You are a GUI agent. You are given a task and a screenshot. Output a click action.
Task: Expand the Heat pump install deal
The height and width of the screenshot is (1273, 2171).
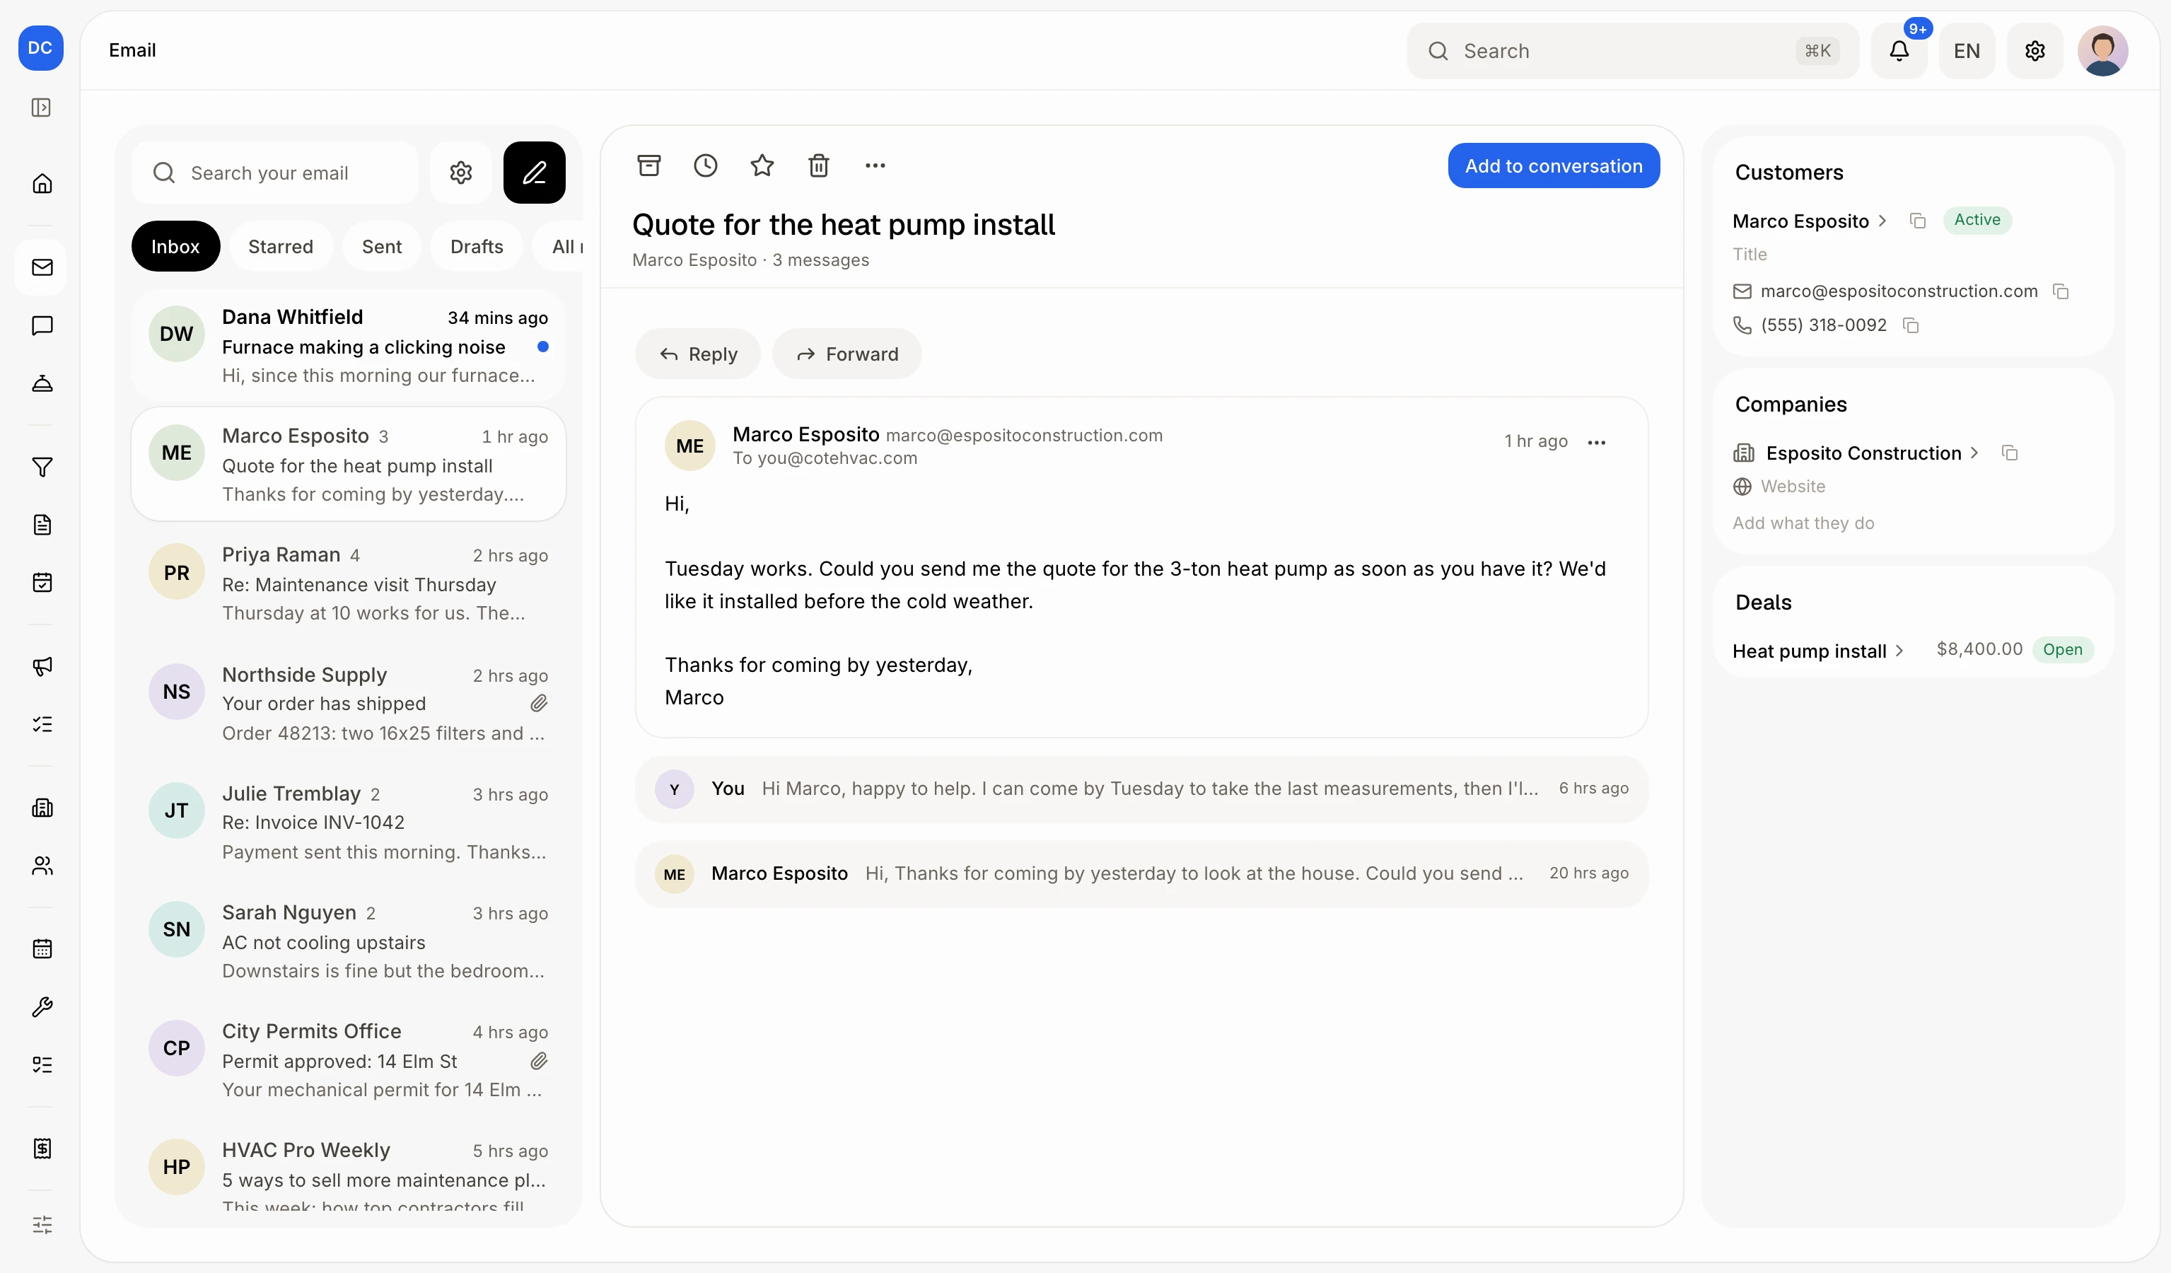[1818, 651]
